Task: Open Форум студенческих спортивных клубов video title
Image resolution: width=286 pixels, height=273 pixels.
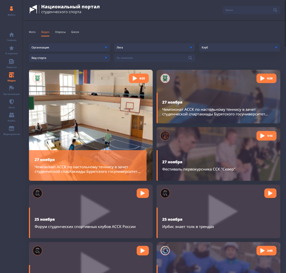Action: point(85,227)
